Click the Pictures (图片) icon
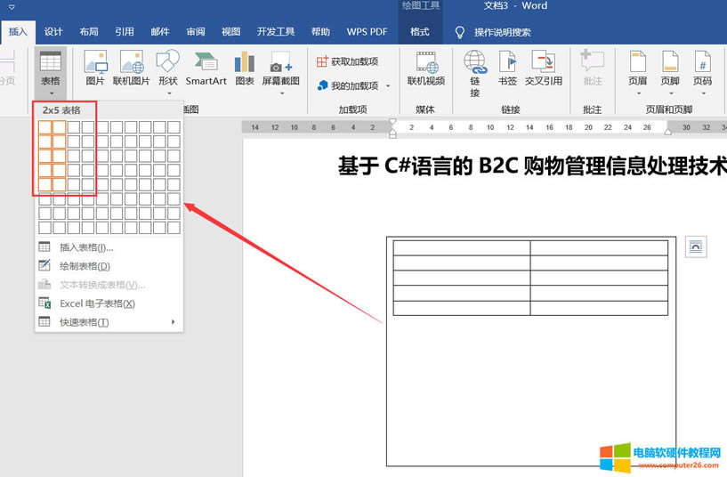 [95, 69]
